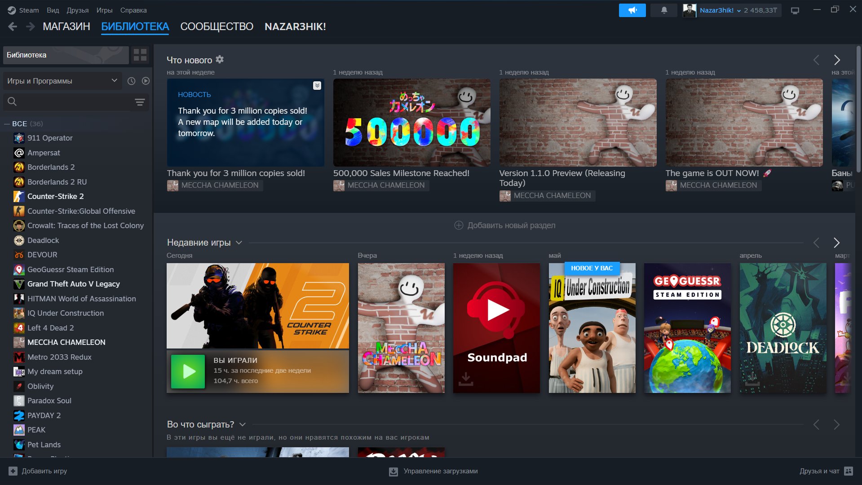862x485 pixels.
Task: Open the Игры и Программы filter dropdown
Action: pyautogui.click(x=62, y=81)
